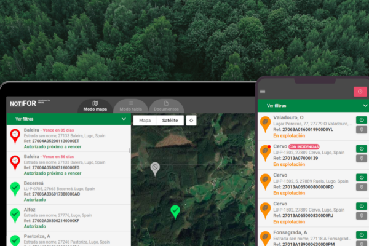Click reference 27004A052001130000ET
This screenshot has width=369, height=246.
[x=55, y=141]
